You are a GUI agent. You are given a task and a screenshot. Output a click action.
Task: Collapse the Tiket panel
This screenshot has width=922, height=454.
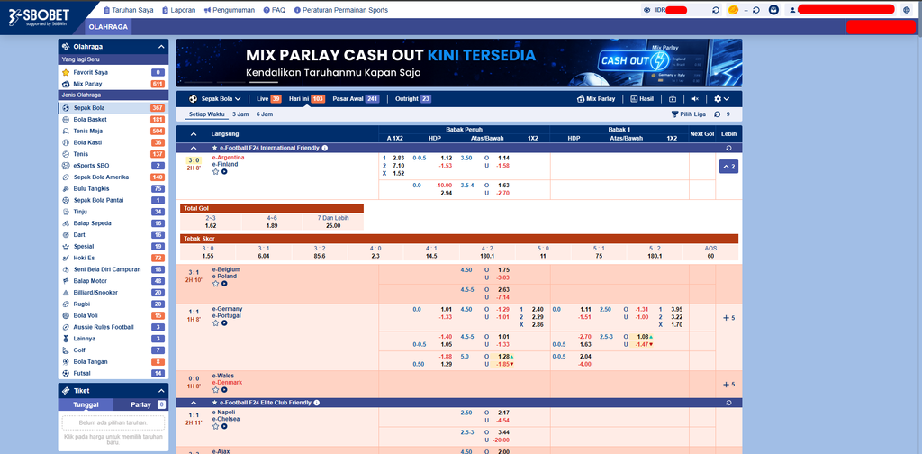point(161,390)
